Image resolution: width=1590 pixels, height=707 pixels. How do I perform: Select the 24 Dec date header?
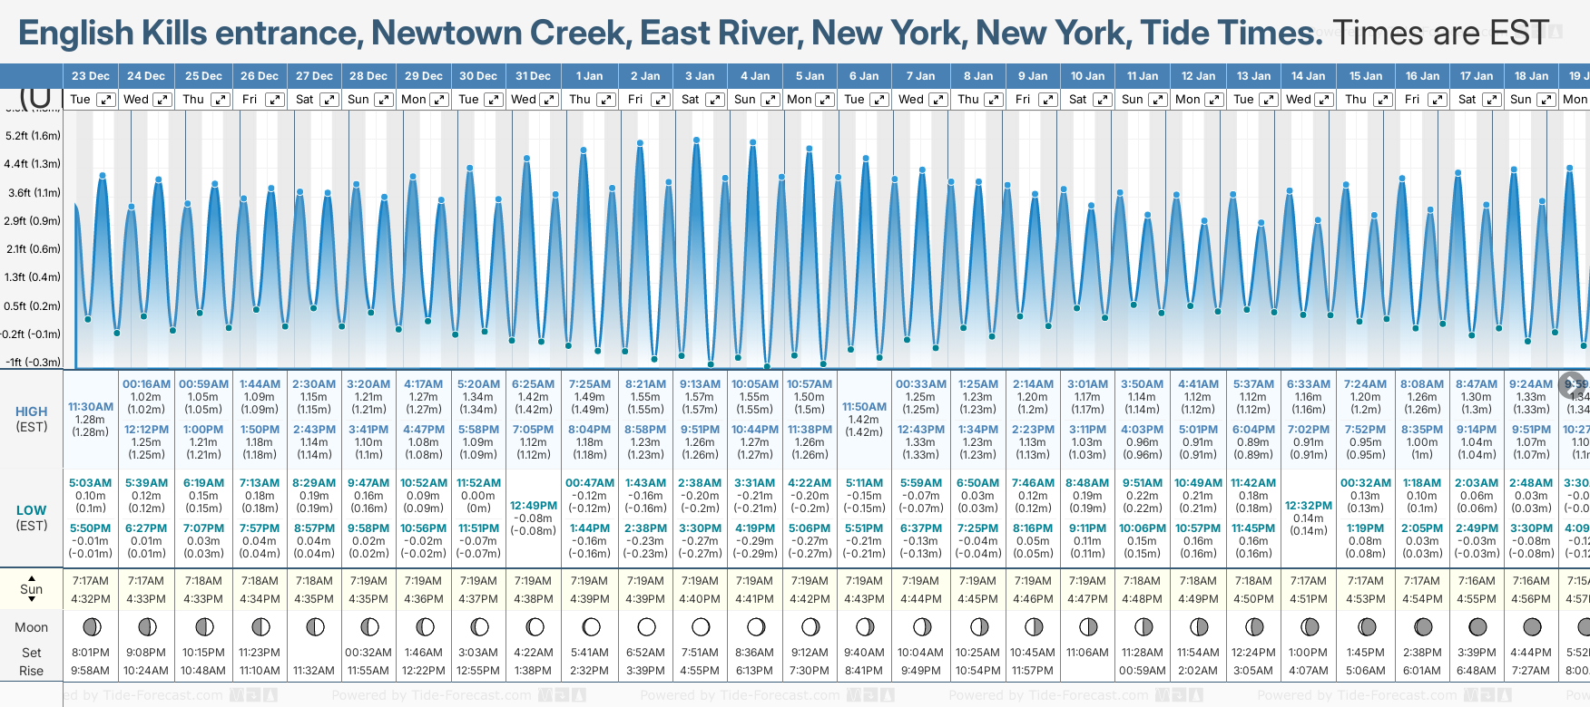pos(146,76)
